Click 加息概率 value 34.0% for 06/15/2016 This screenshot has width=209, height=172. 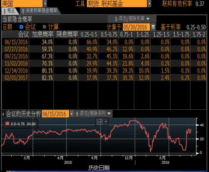point(47,42)
